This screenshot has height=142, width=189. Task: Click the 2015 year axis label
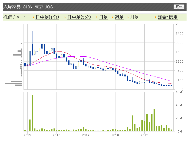[x=27, y=135]
